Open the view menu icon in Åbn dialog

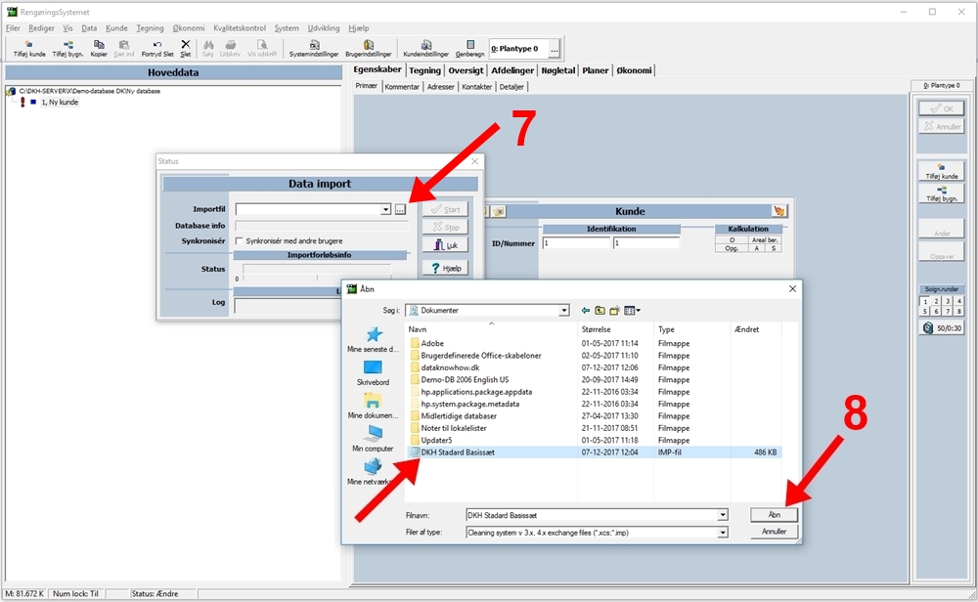(x=632, y=311)
